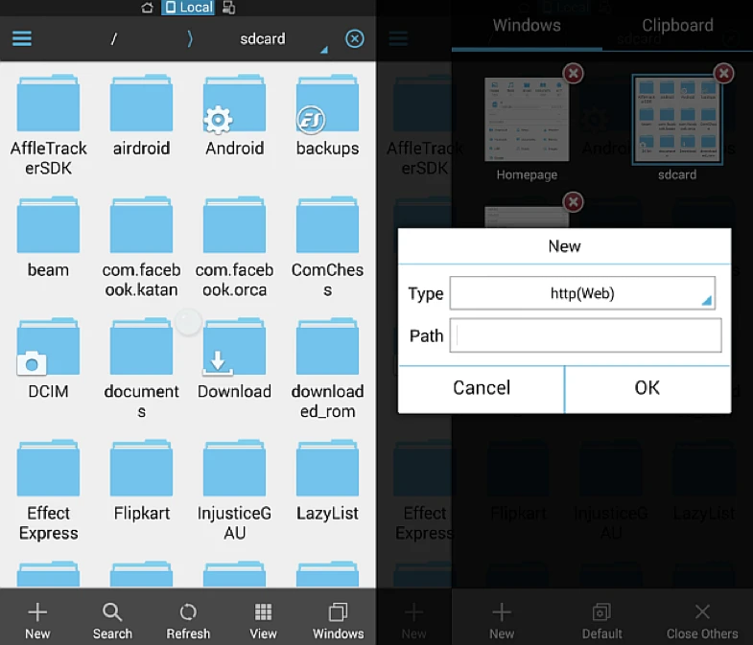
Task: Tap the home icon above Local
Action: pos(148,8)
